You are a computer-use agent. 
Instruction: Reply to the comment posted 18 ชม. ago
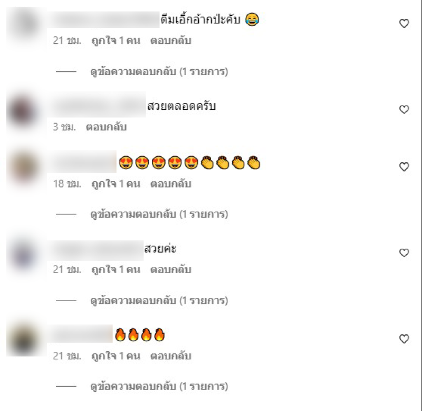(x=170, y=184)
